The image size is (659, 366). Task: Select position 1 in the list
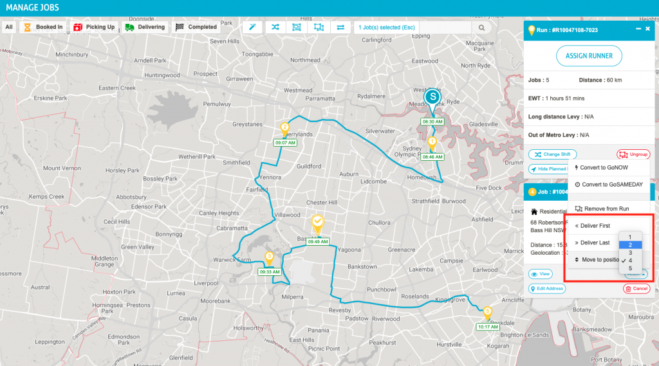coord(630,237)
